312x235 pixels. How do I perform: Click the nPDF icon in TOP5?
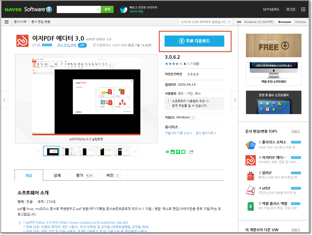[251, 191]
